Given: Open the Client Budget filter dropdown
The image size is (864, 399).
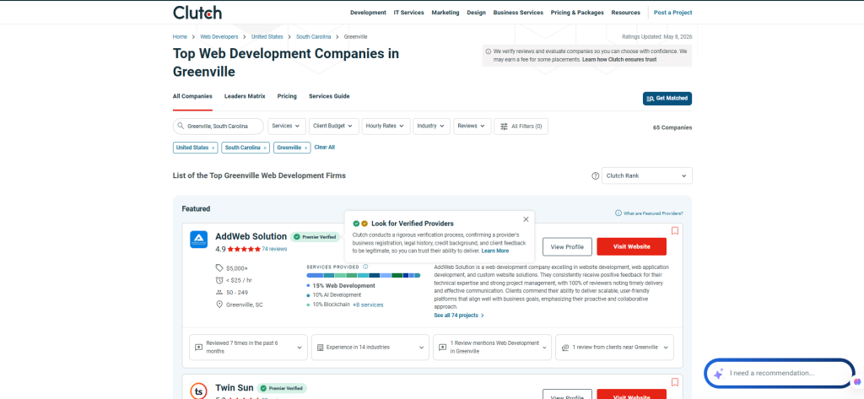Looking at the screenshot, I should [x=334, y=127].
